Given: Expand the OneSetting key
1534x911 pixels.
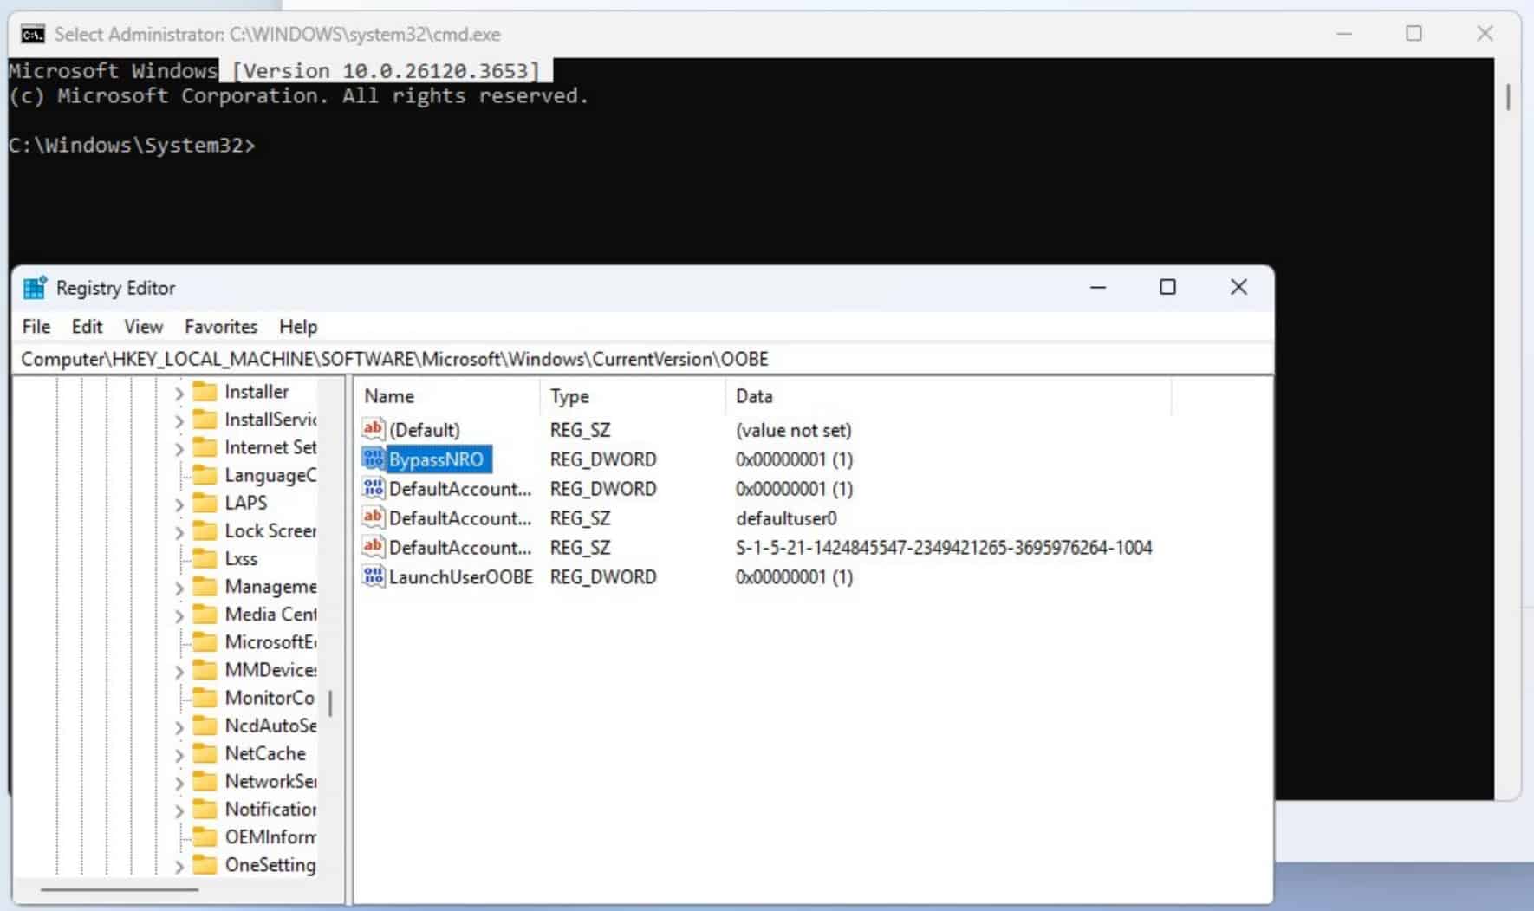Looking at the screenshot, I should coord(179,865).
